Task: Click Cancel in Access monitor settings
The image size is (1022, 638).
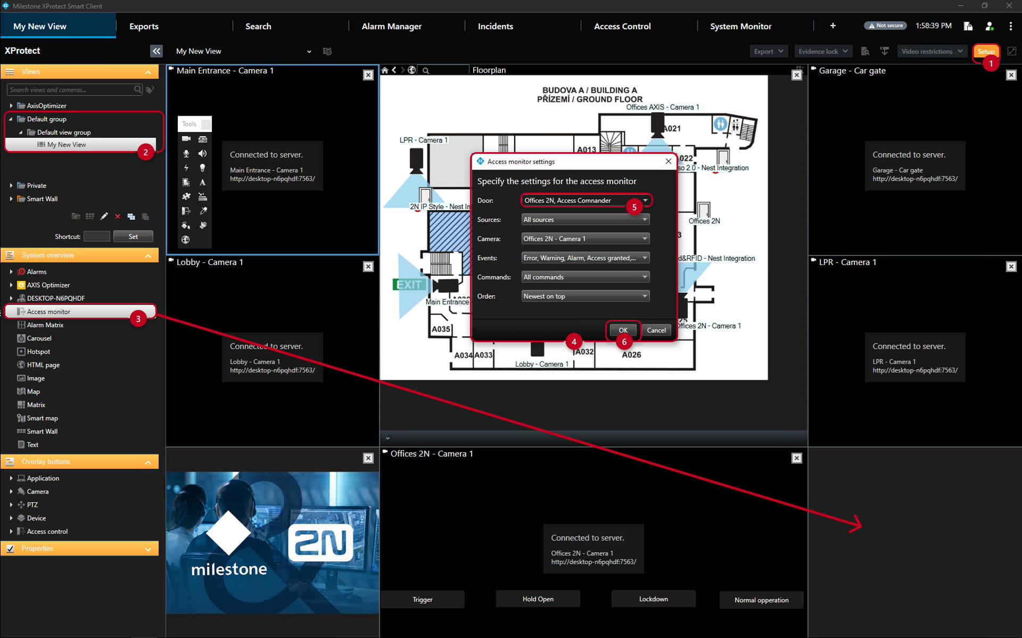Action: 656,330
